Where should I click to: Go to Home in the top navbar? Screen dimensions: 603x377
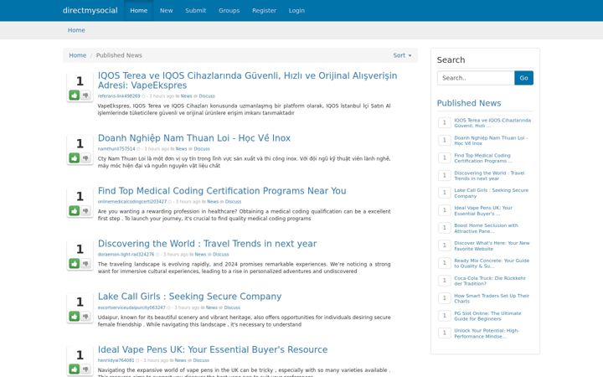click(x=139, y=10)
